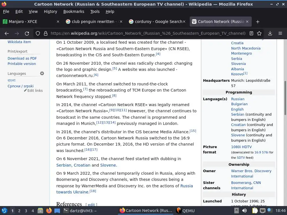
Task: Launch Firefox from the panel launcher
Action: 49,211
